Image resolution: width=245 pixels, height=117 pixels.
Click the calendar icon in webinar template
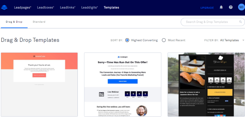101,94
